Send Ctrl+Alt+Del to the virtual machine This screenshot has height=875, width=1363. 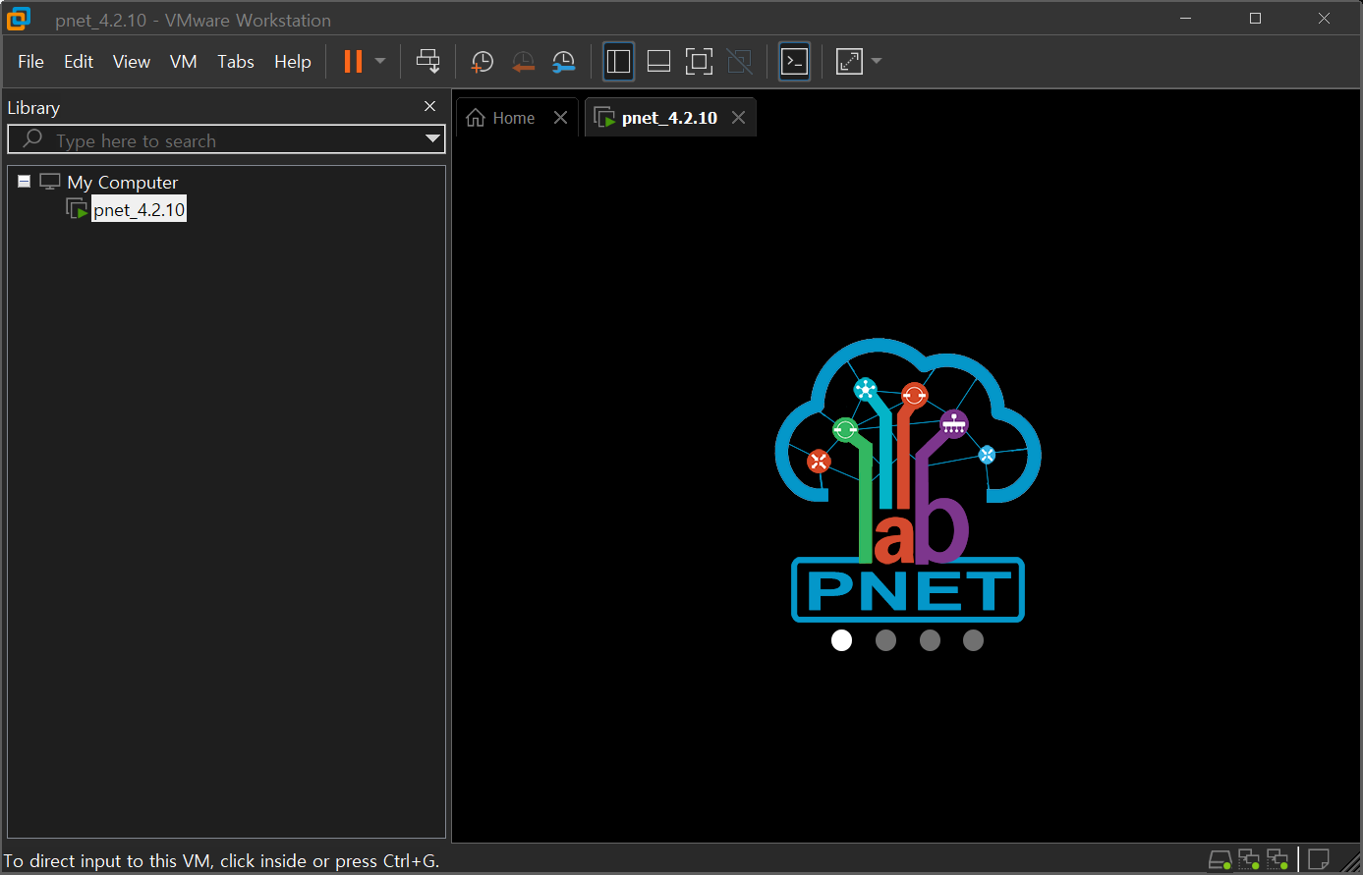(427, 61)
